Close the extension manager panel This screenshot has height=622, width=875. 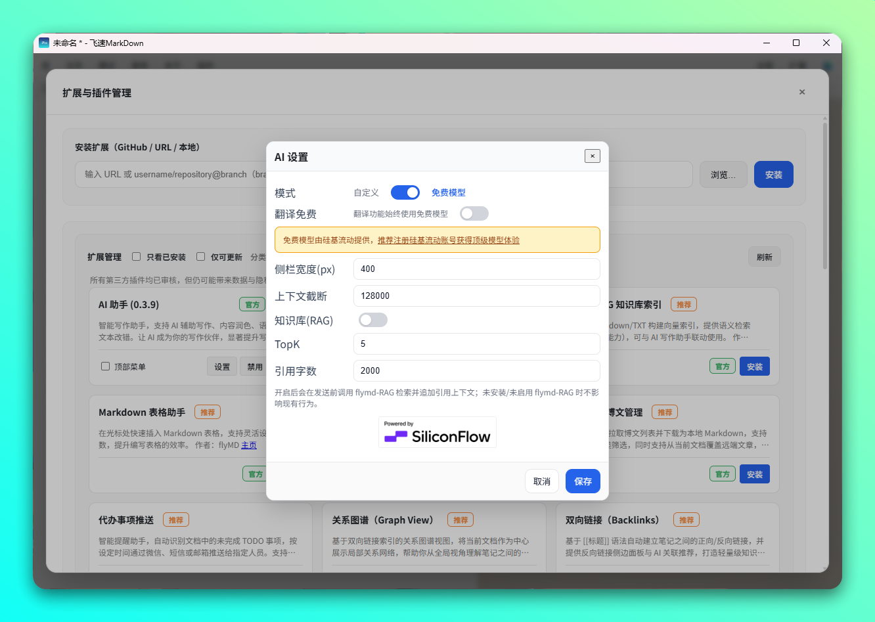tap(801, 93)
